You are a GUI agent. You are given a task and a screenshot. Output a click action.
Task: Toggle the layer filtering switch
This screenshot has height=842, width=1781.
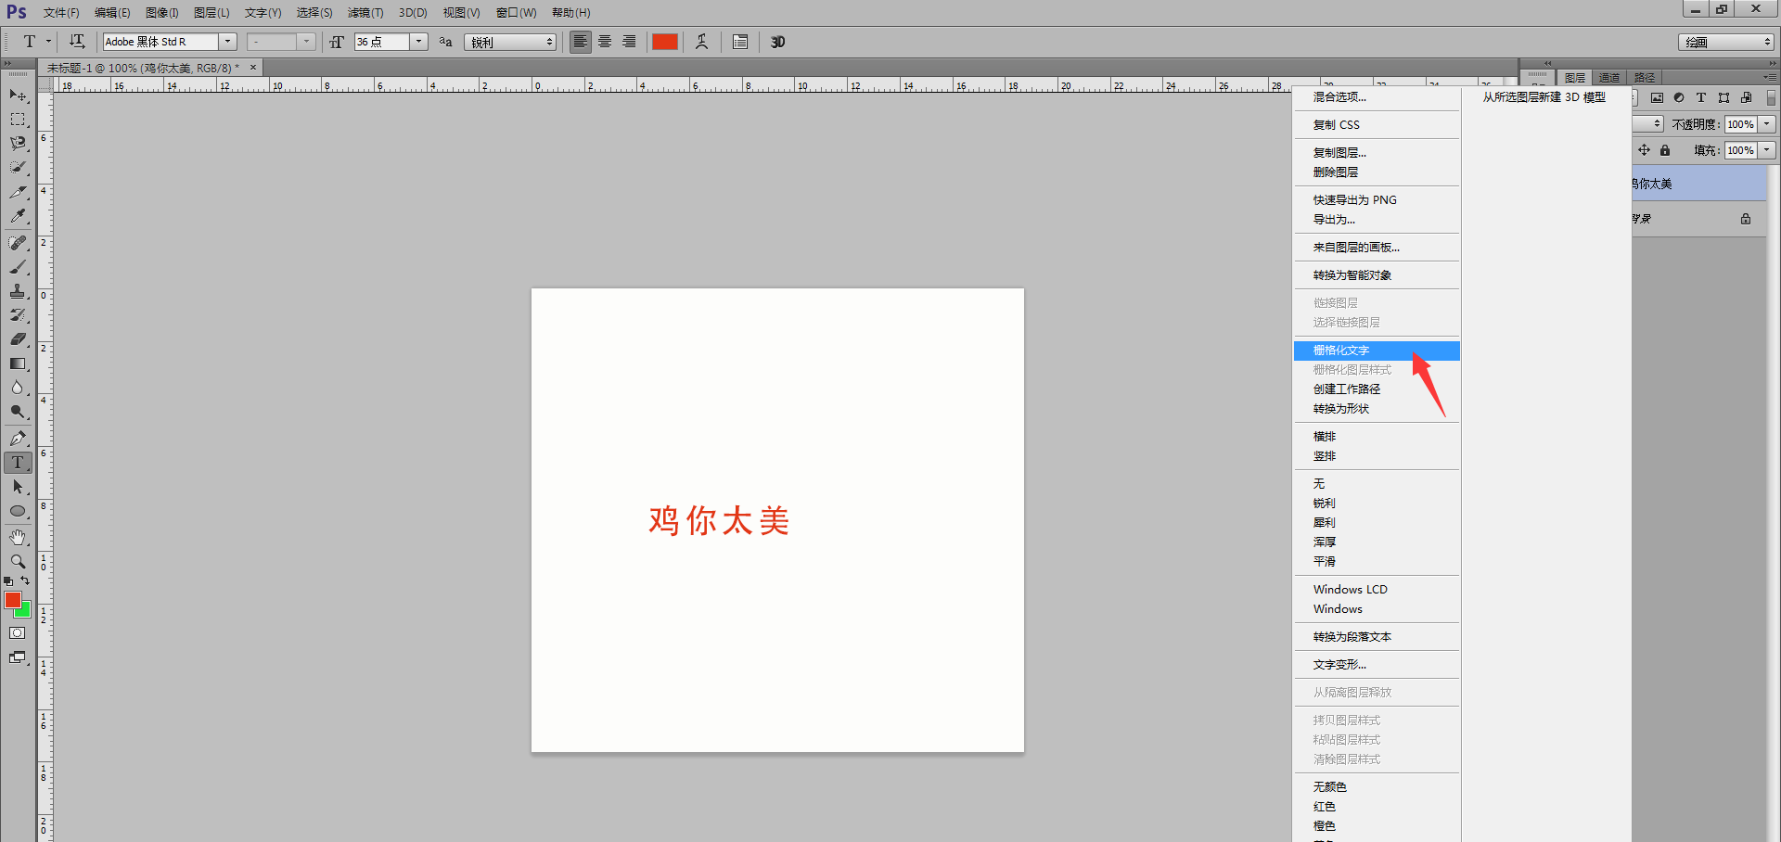[x=1771, y=97]
